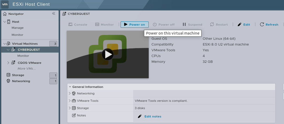The width and height of the screenshot is (284, 124).
Task: Collapse the General Information section
Action: [70, 87]
